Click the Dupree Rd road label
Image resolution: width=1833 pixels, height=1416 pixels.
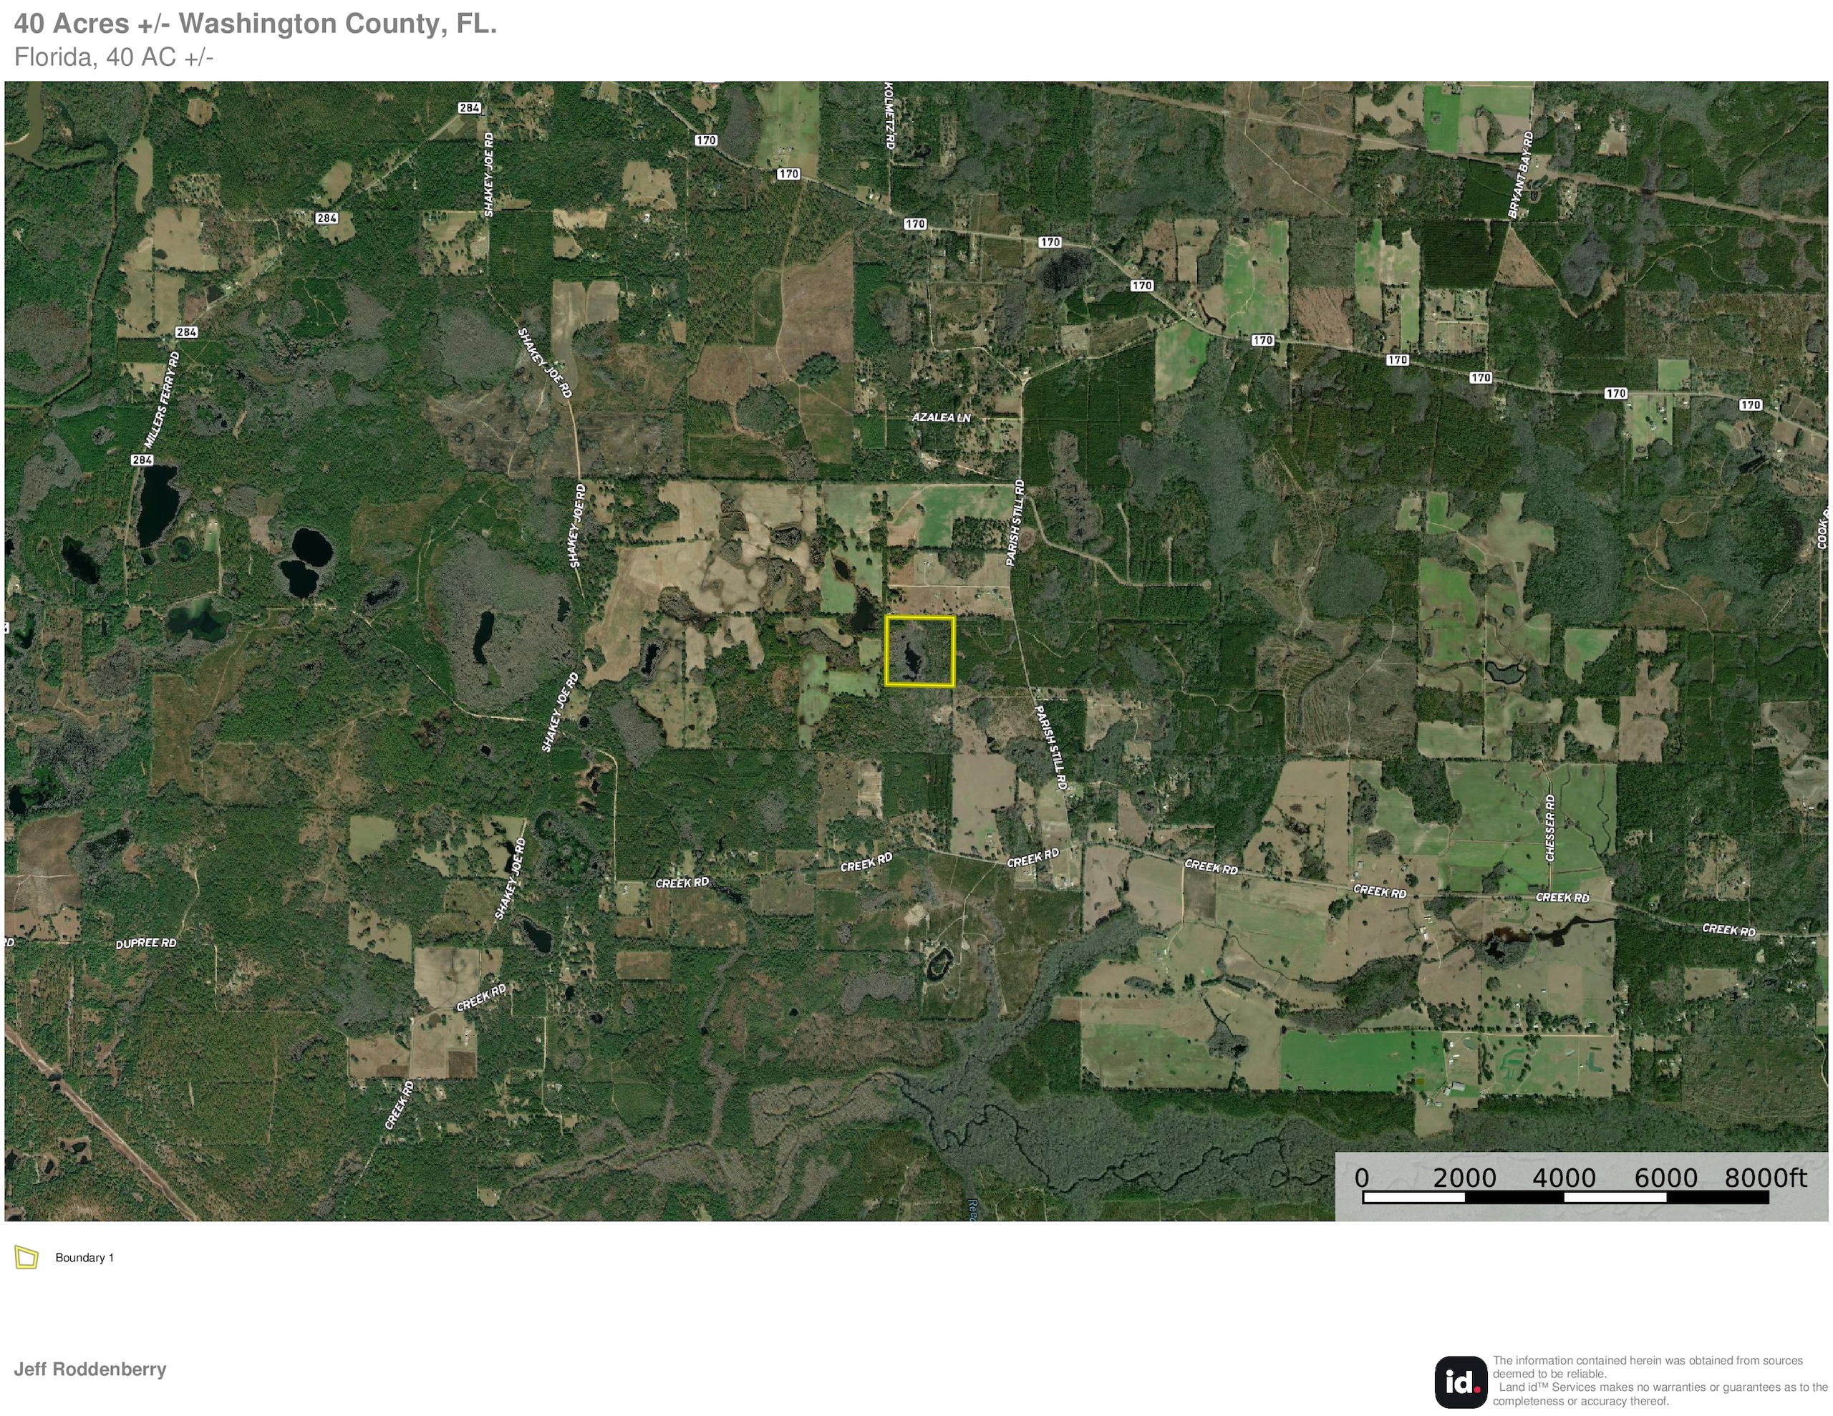coord(146,944)
